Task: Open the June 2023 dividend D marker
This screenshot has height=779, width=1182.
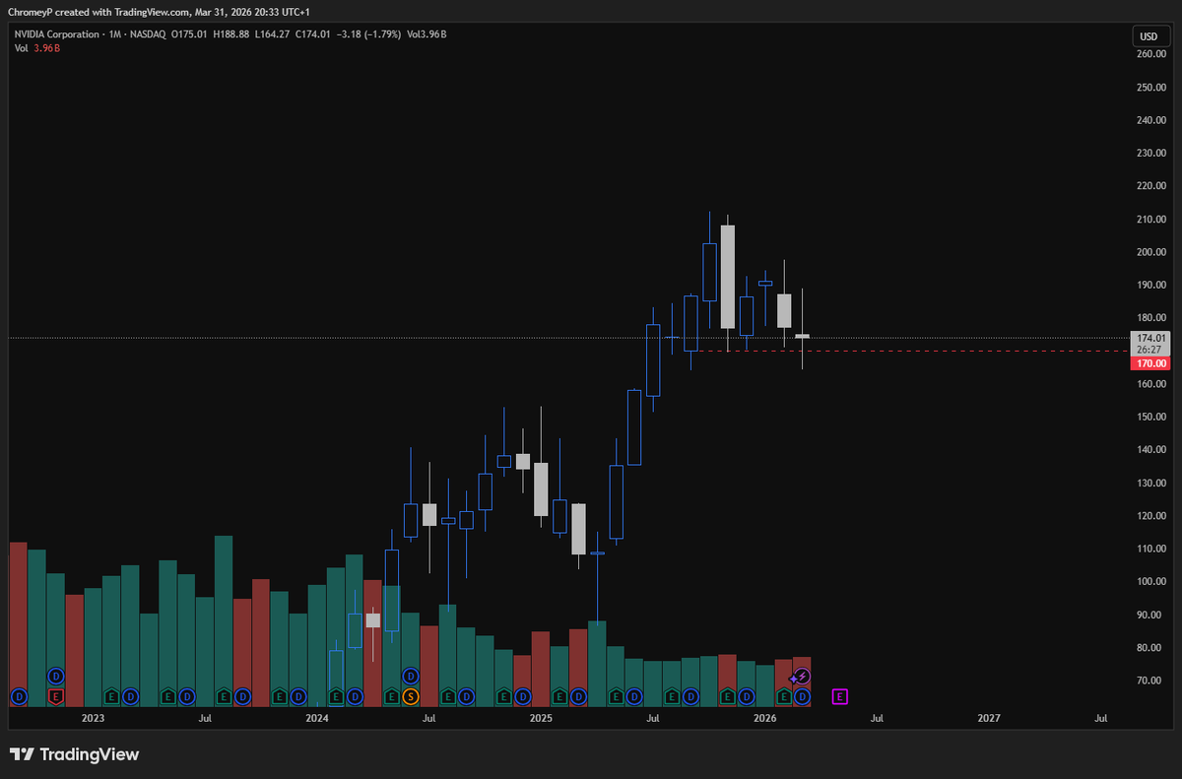Action: [186, 696]
